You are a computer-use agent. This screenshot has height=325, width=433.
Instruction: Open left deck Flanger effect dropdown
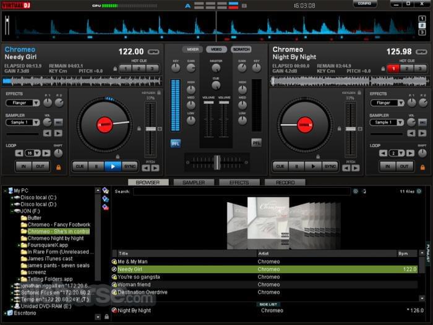(36, 103)
